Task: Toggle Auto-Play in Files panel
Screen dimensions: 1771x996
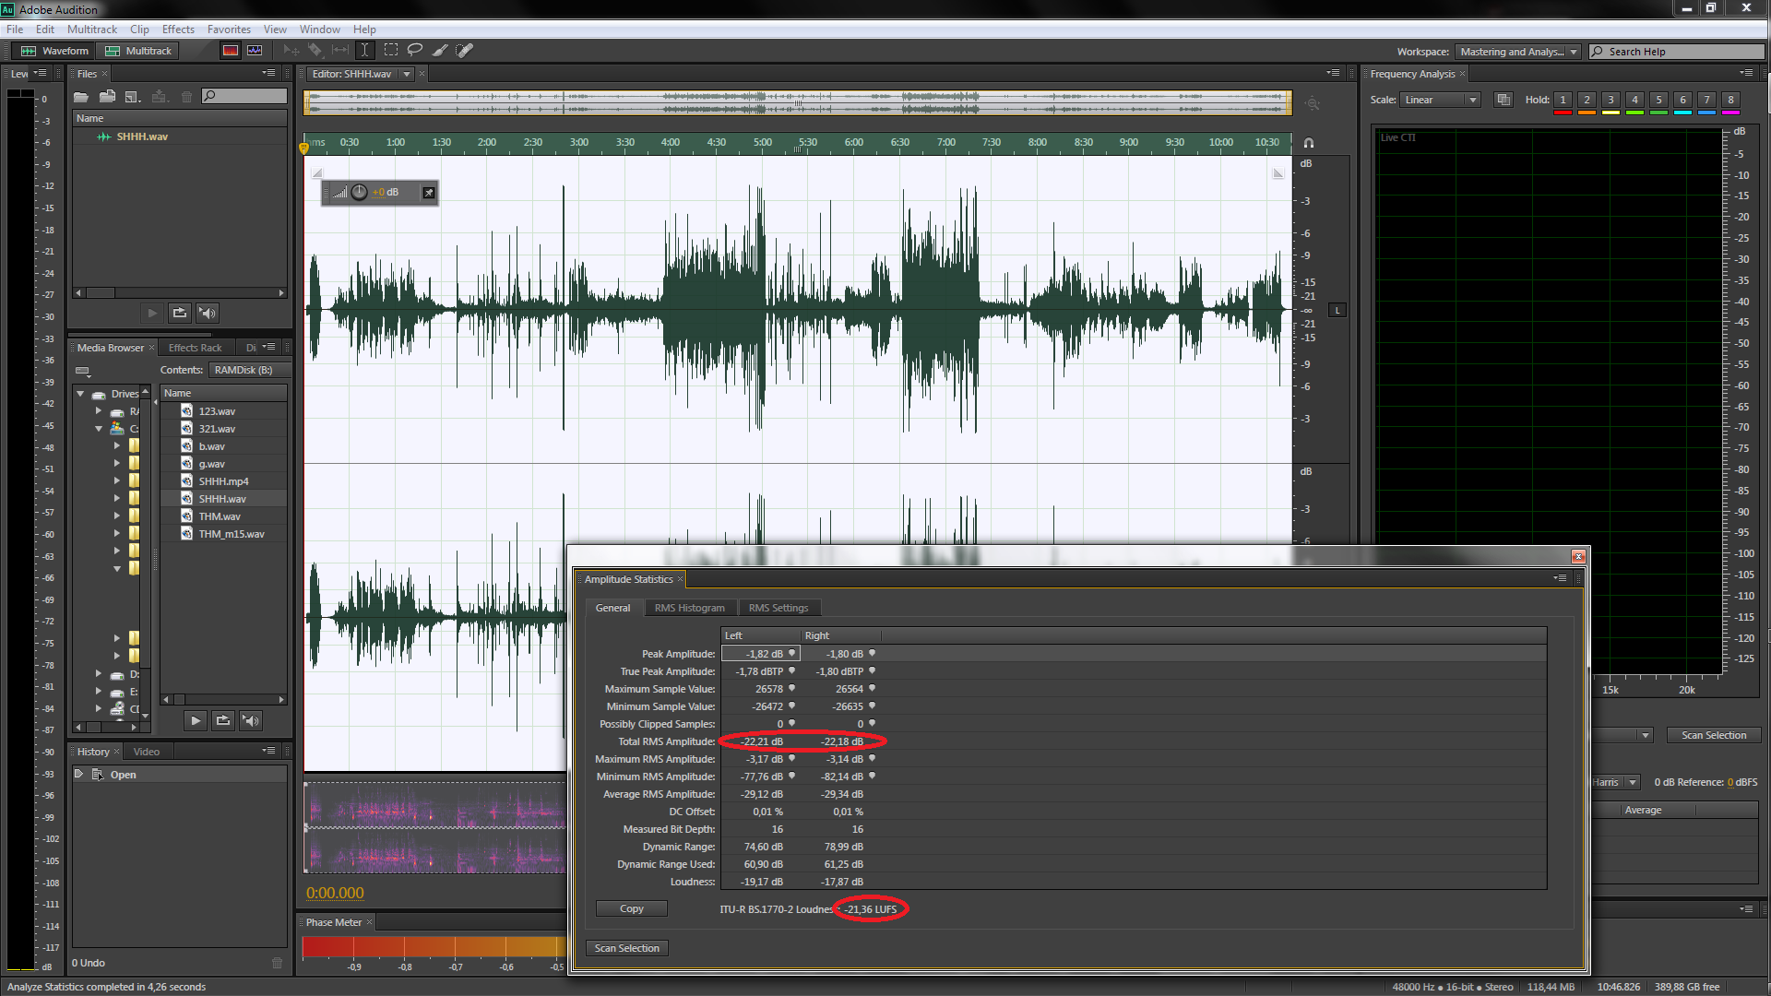Action: 208,314
